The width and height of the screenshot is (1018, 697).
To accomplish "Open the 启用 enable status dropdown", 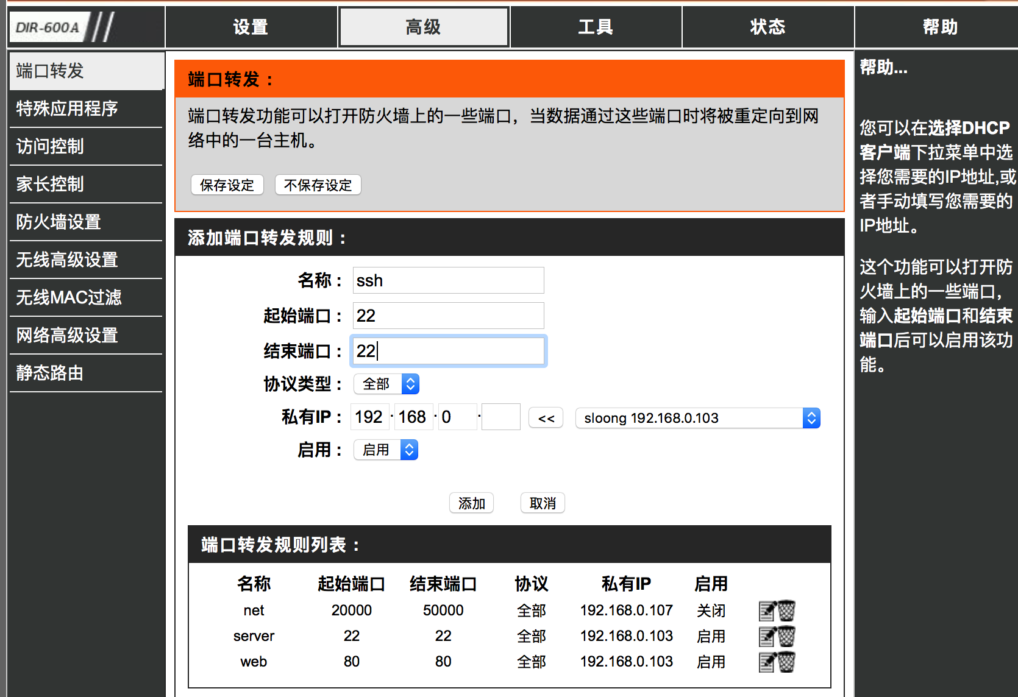I will [x=385, y=450].
